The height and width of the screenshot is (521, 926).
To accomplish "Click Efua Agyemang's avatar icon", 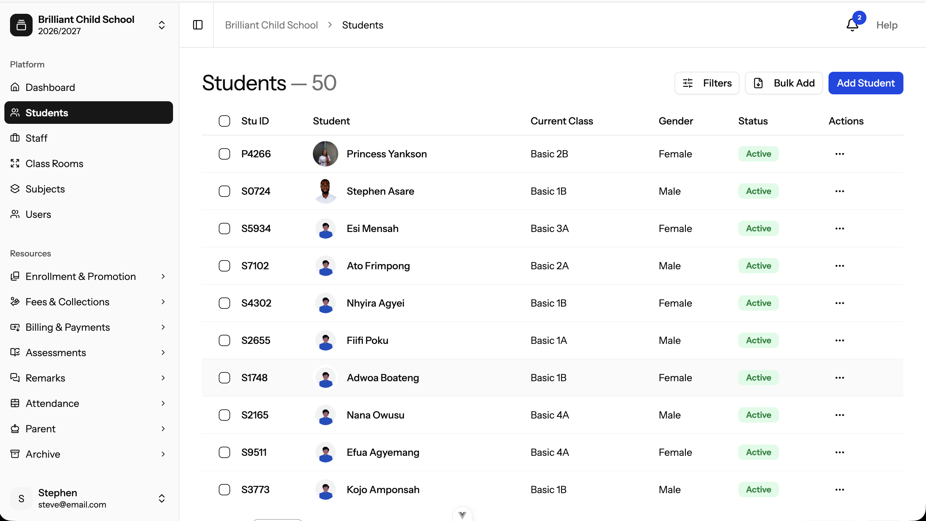I will point(326,452).
